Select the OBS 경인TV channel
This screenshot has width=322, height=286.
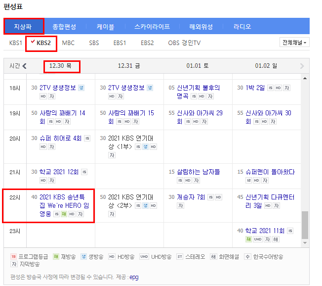pyautogui.click(x=184, y=43)
